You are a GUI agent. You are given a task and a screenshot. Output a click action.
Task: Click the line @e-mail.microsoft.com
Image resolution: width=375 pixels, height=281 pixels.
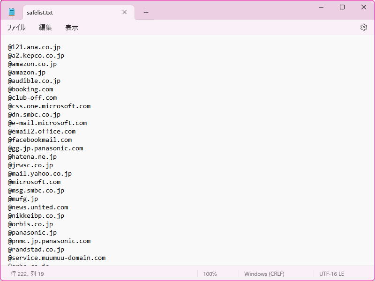47,123
